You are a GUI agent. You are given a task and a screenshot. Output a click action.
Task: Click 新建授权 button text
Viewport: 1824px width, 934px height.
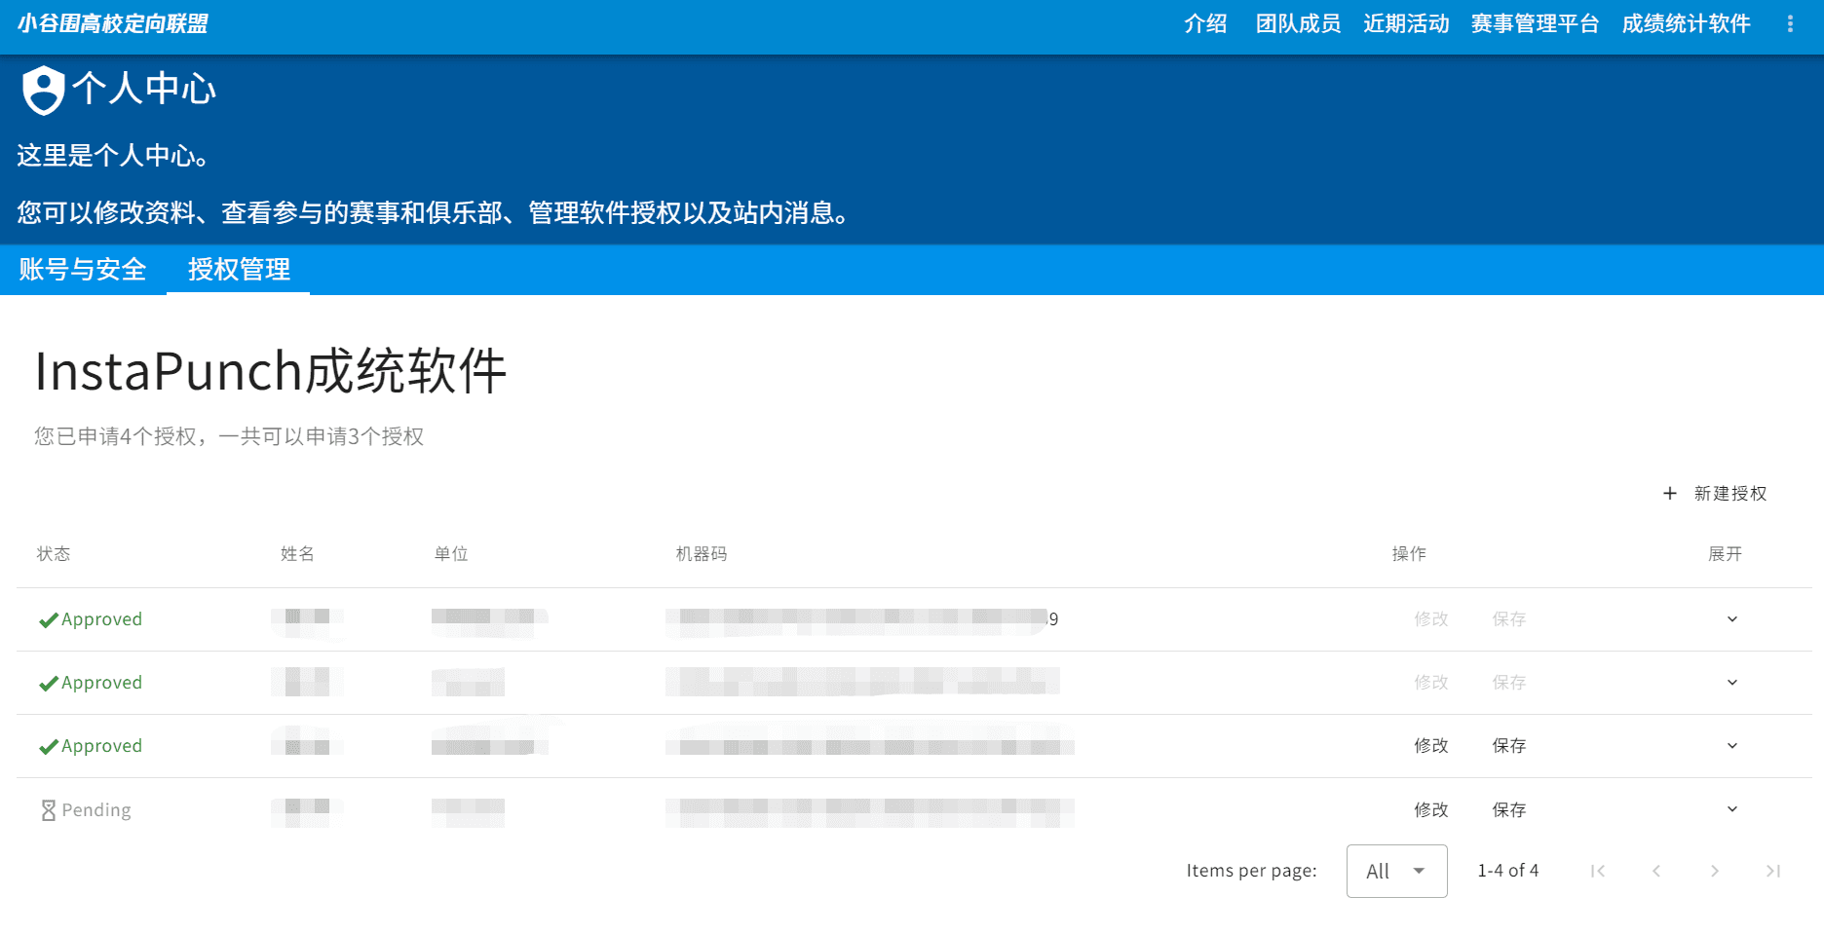1730,494
